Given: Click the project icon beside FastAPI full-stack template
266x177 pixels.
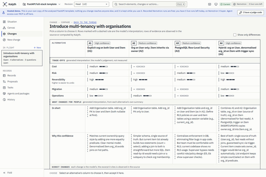Looking at the screenshot, I should (24, 4).
